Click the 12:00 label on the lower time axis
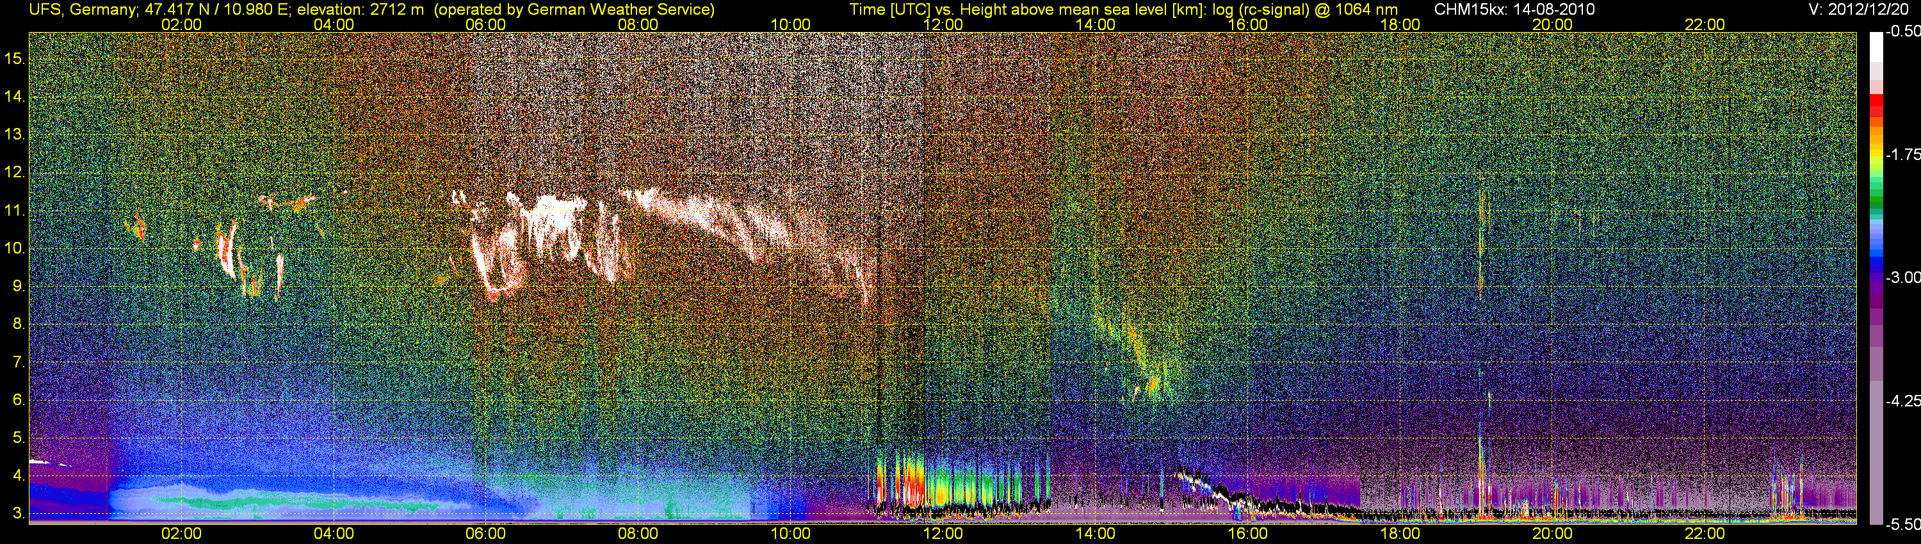 [943, 534]
